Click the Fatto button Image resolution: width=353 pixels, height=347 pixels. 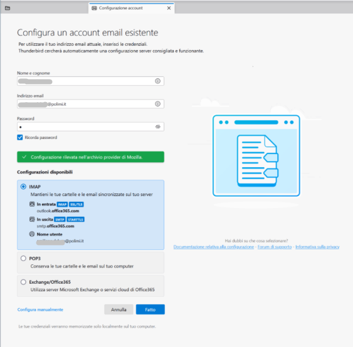(x=150, y=309)
